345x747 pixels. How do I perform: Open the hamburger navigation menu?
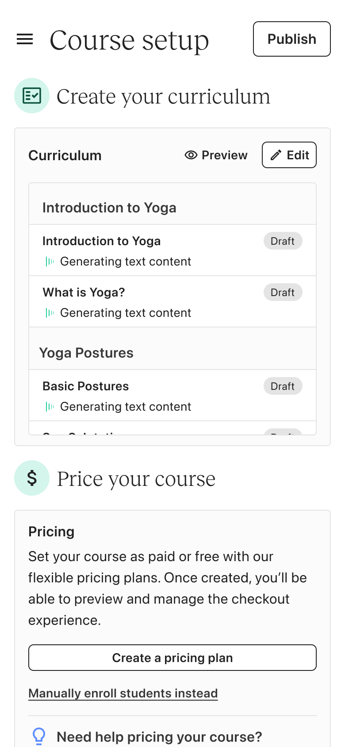click(25, 39)
